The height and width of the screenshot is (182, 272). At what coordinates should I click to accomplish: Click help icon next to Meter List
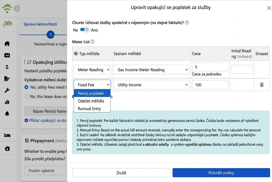(x=93, y=41)
